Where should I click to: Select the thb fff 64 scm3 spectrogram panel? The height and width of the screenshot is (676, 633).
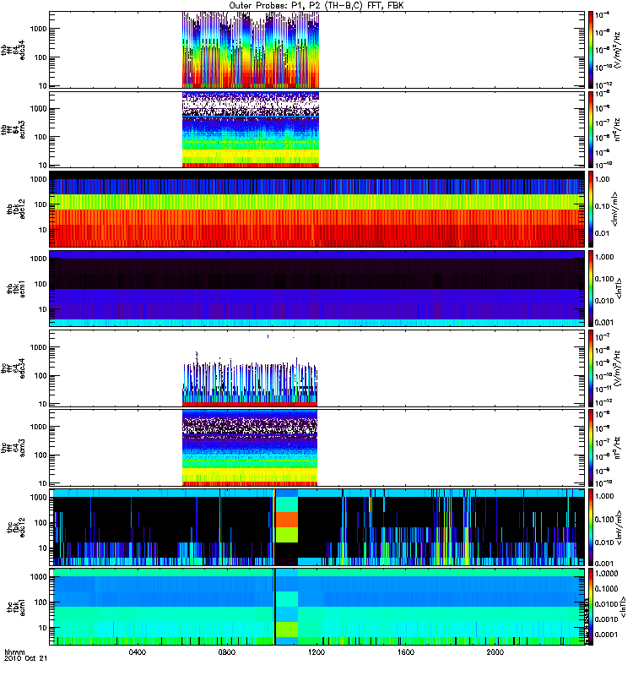pyautogui.click(x=317, y=129)
